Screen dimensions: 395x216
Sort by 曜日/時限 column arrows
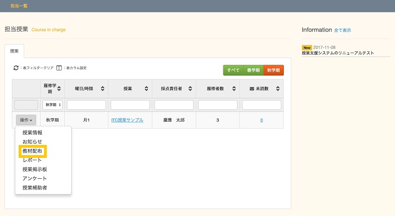103,89
